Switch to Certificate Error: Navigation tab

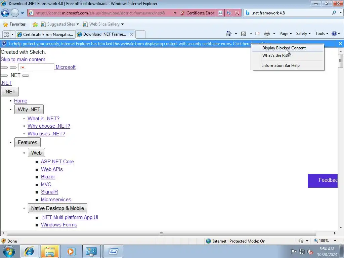[x=46, y=35]
